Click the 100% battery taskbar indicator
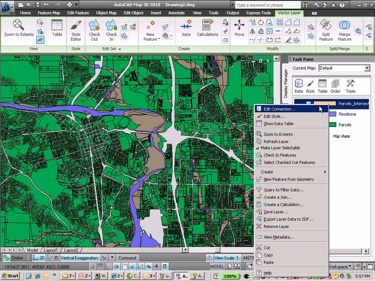Screen dimensions: 375x281 (x=230, y=276)
